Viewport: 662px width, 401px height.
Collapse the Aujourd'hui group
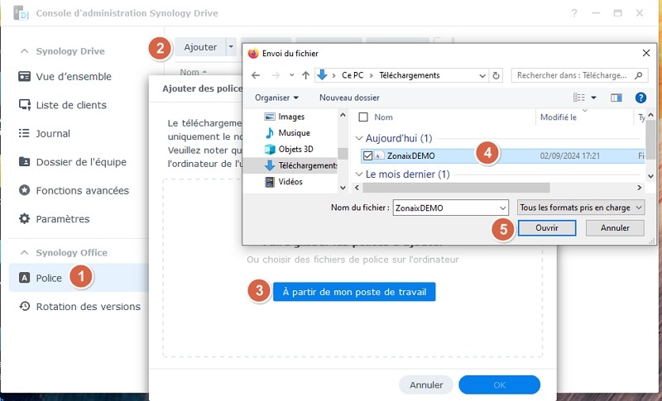point(359,138)
